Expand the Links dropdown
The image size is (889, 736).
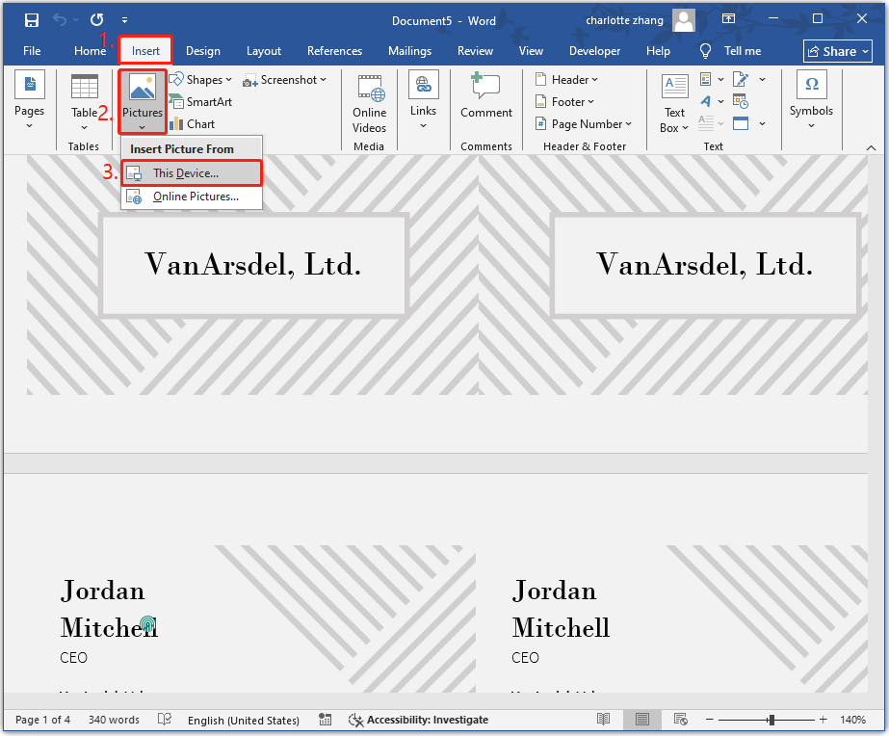(x=424, y=101)
